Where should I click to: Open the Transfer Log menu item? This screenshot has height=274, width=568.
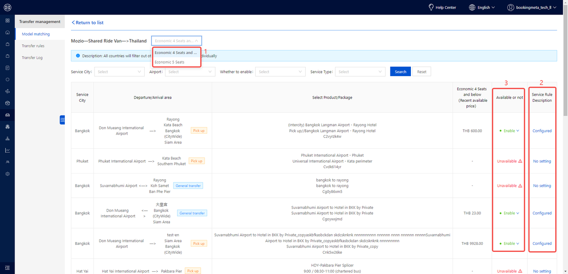32,58
